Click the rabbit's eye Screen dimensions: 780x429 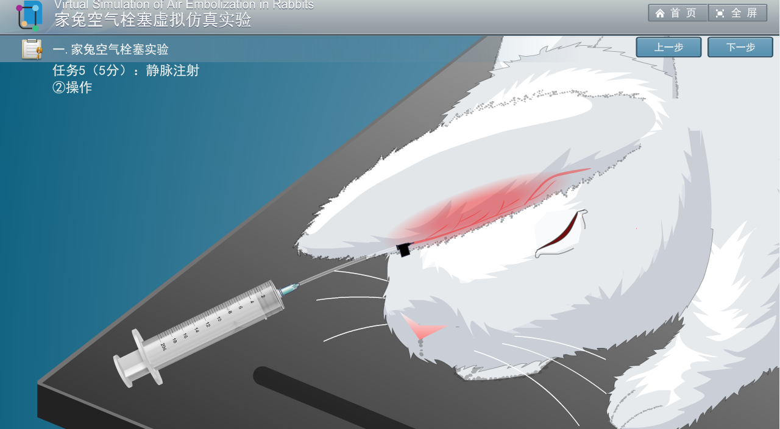561,233
